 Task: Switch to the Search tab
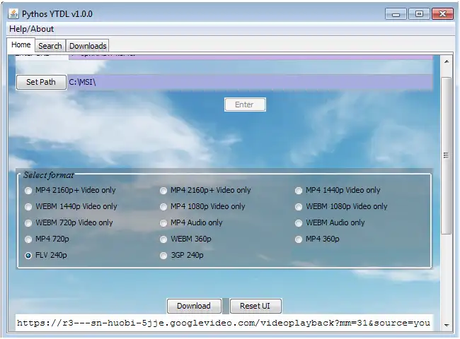[50, 46]
